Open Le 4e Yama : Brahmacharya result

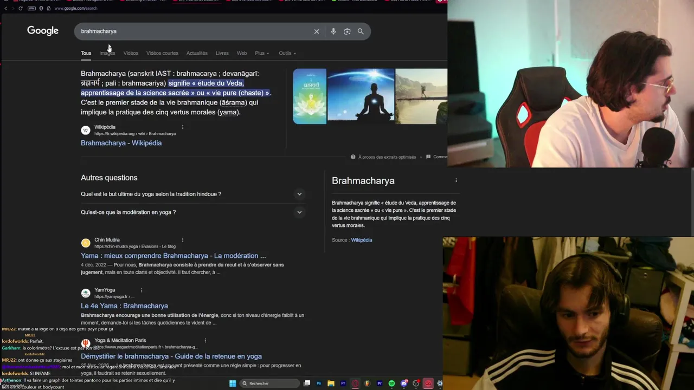[x=124, y=306]
